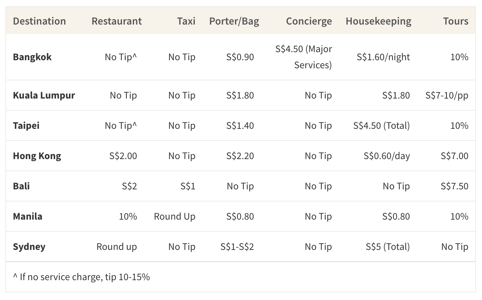Click the Sydney row label
The width and height of the screenshot is (482, 300).
coord(29,247)
